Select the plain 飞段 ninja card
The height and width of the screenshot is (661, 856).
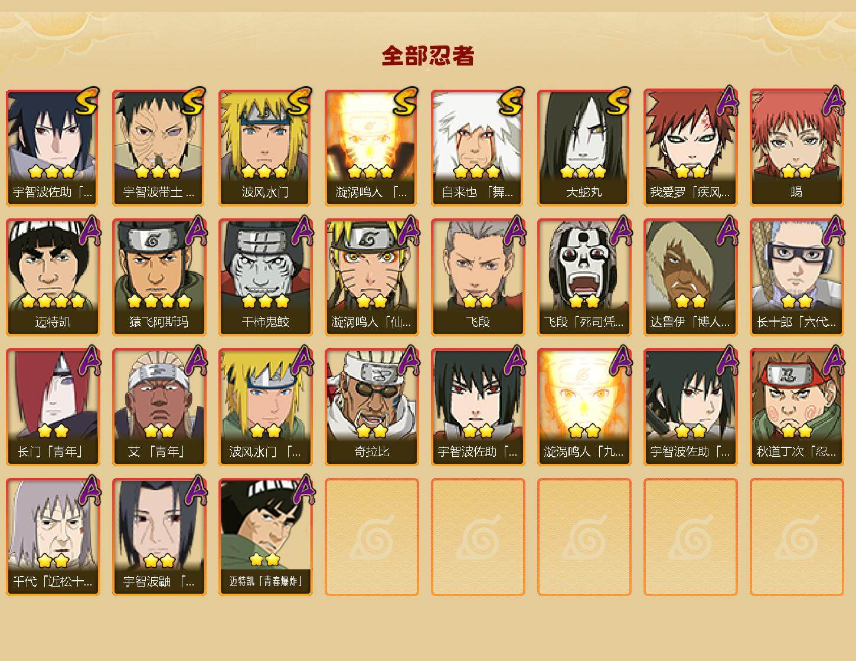tap(478, 277)
